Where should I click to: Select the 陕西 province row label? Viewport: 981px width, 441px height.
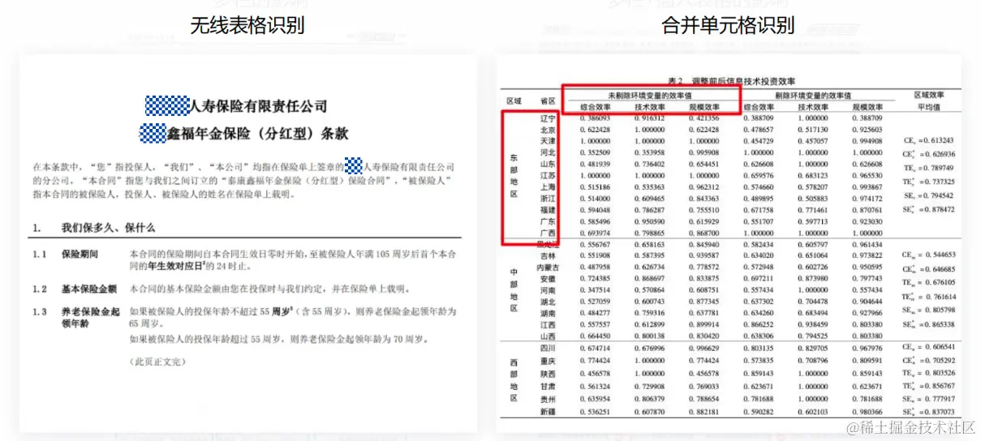pyautogui.click(x=548, y=375)
